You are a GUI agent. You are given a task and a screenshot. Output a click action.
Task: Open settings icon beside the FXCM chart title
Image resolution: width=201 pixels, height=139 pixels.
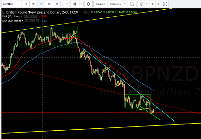click(88, 12)
